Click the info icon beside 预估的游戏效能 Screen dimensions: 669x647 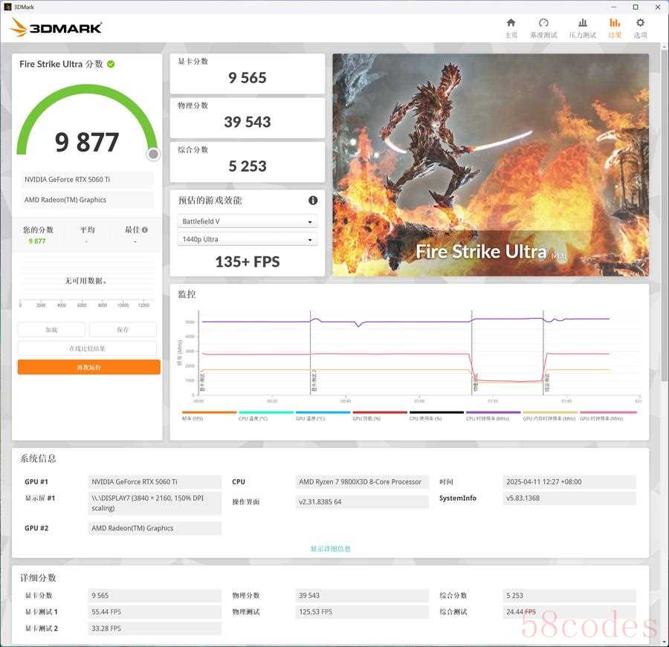(x=313, y=201)
